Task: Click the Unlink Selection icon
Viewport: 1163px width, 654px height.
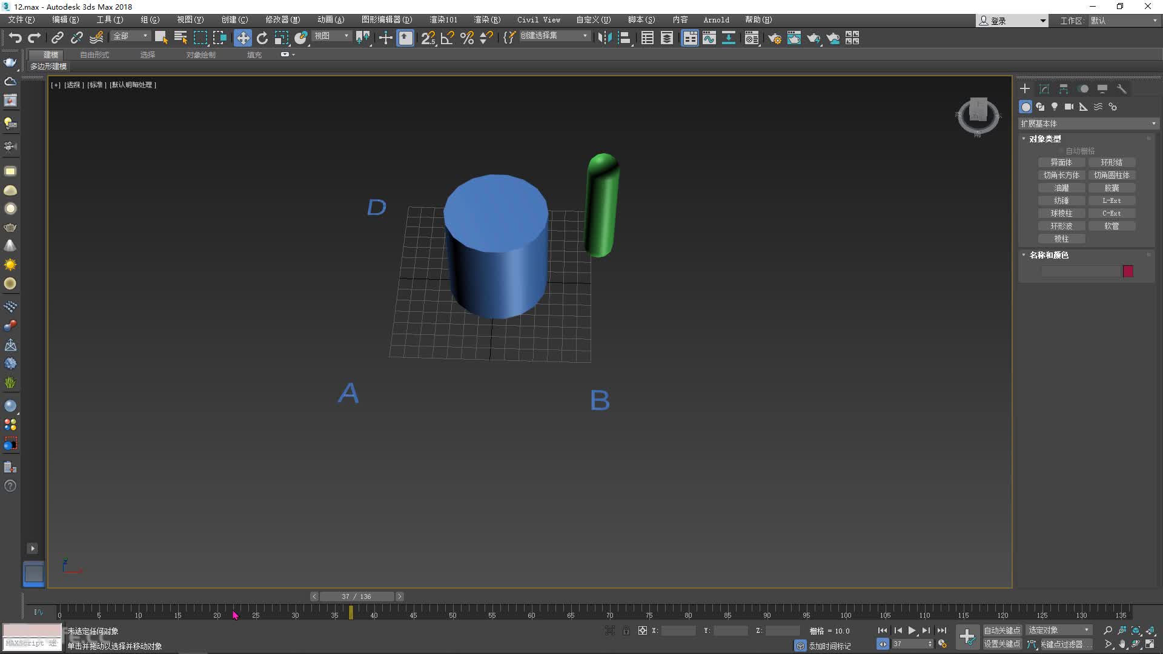Action: 76,38
